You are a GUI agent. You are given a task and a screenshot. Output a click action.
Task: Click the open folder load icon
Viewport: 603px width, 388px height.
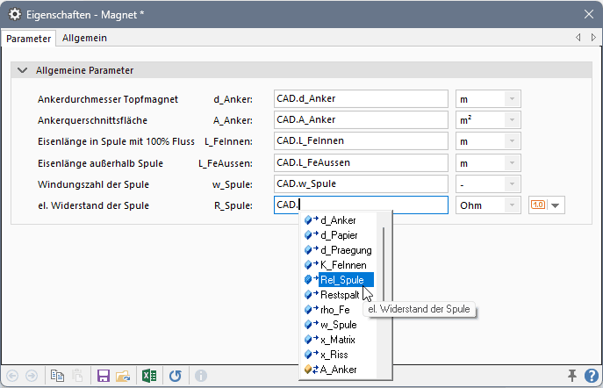coord(123,376)
